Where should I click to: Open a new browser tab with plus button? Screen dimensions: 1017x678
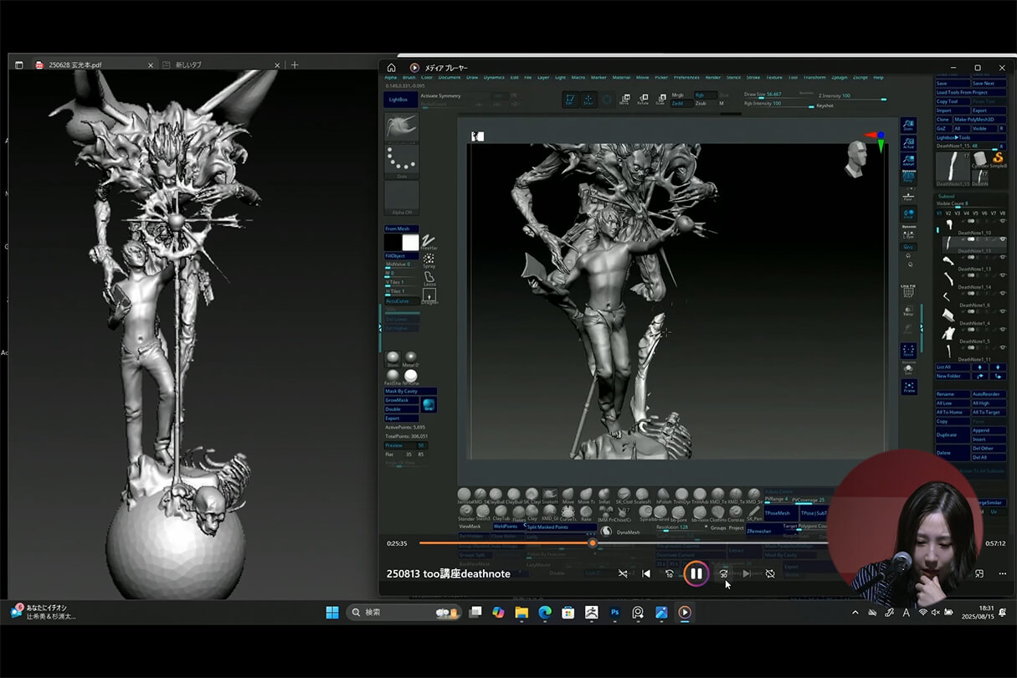coord(295,65)
